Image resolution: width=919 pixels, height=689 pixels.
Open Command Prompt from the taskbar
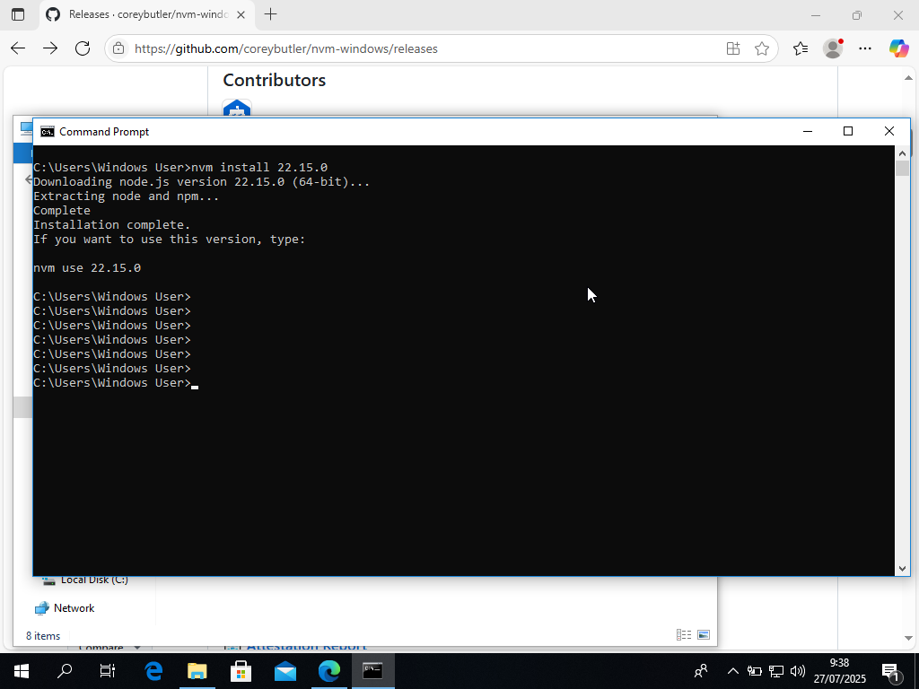373,670
